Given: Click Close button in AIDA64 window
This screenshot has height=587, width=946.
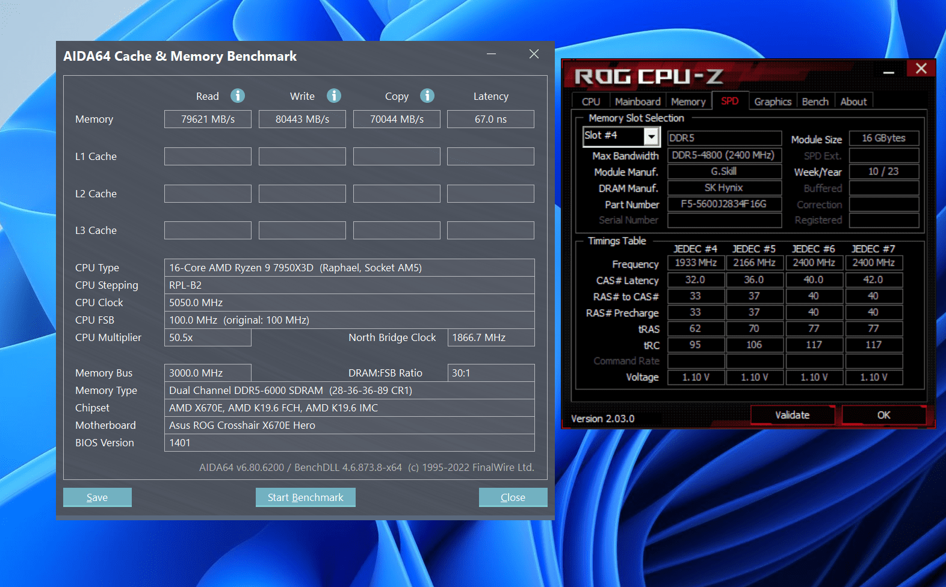Looking at the screenshot, I should tap(513, 497).
